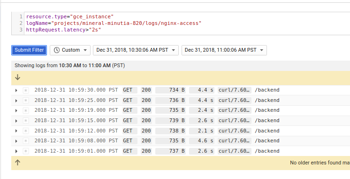The image size is (350, 179).
Task: Click /backend path in the 10:59:15 row
Action: (267, 120)
